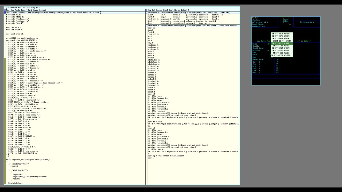Select SHIFT-STOP (STOP1) in the PLATO menu
This screenshot has height=192, width=342.
[282, 51]
